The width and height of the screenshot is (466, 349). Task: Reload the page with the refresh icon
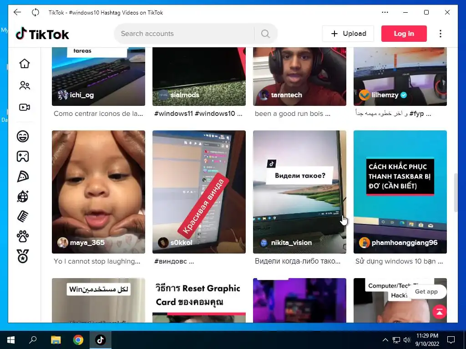(x=35, y=12)
